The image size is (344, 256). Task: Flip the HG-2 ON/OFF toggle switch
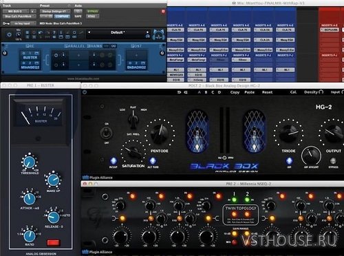107,133
